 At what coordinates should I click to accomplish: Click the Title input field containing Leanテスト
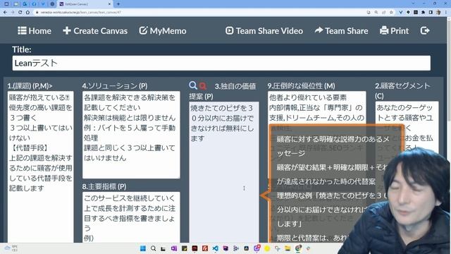(x=221, y=63)
